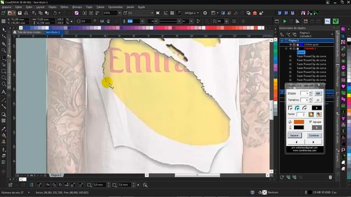Screen dimensions: 351x197
Task: Click the Separar button
Action: [x=295, y=135]
